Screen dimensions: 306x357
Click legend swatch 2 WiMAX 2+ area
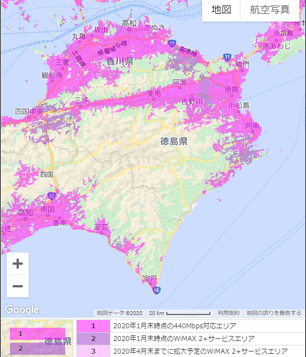93,339
